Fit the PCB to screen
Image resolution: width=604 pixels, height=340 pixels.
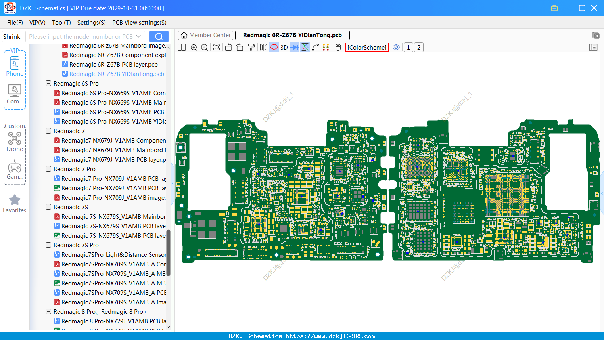pyautogui.click(x=217, y=48)
